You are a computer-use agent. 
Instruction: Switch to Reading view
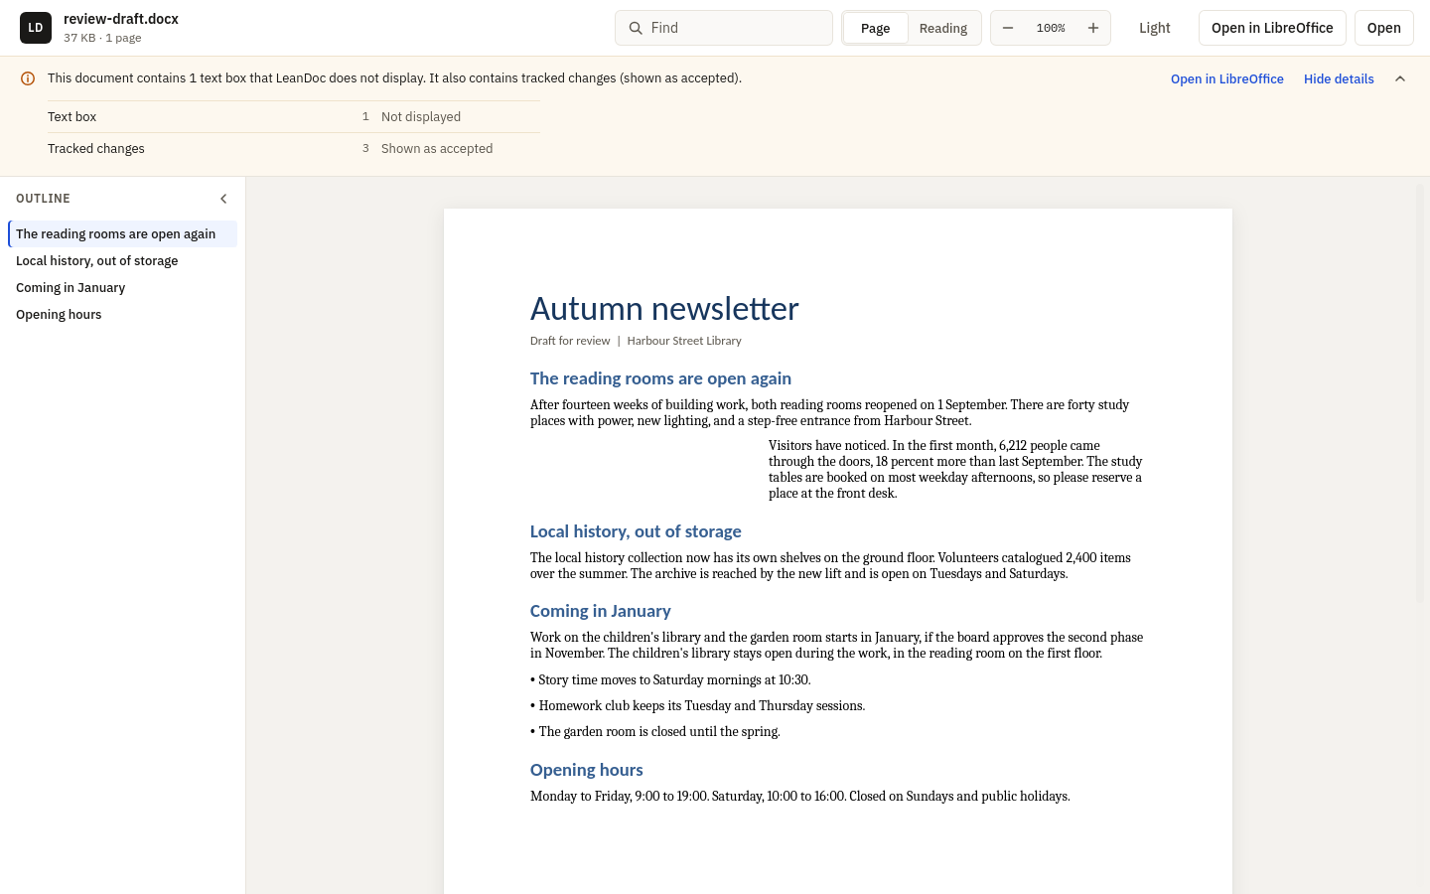943,28
